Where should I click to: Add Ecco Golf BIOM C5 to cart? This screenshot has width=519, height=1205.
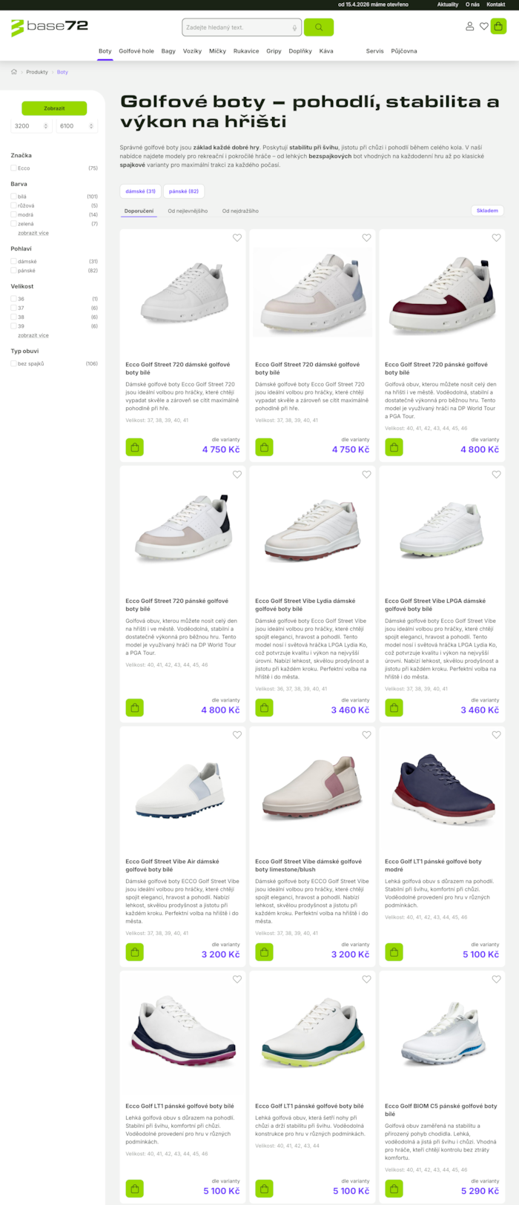394,1189
